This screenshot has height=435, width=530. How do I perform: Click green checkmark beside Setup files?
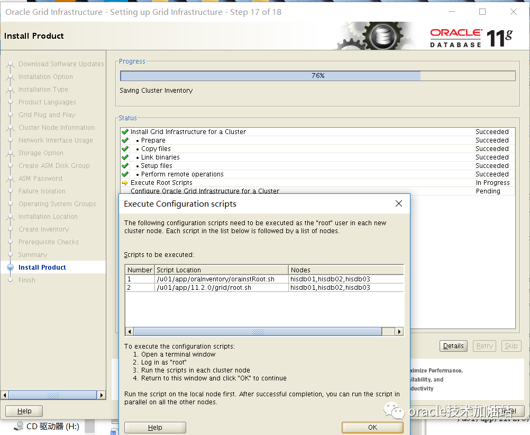[x=125, y=165]
